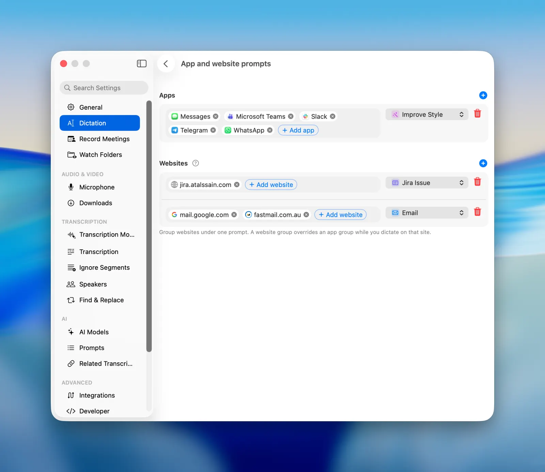Remove jira.atalssain.com website chip
Viewport: 545px width, 472px height.
pos(237,185)
